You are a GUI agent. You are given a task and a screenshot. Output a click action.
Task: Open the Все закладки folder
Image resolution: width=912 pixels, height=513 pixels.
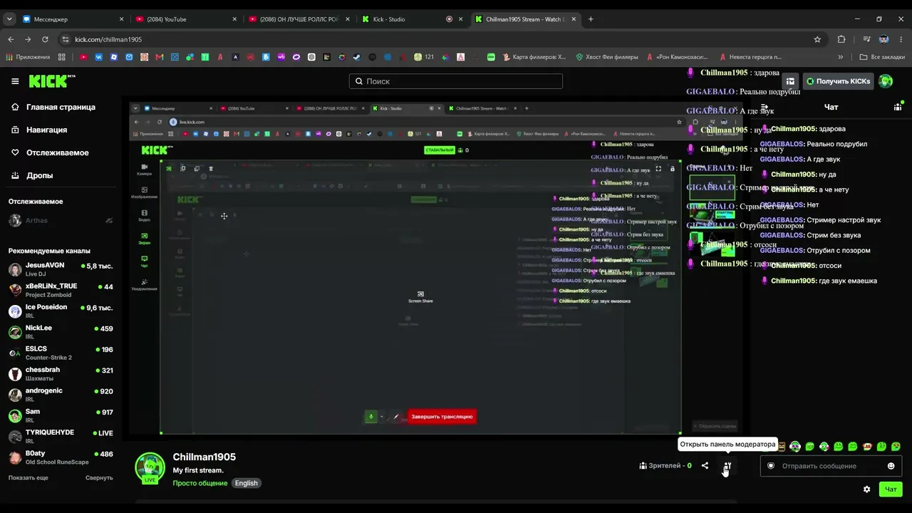pyautogui.click(x=882, y=57)
